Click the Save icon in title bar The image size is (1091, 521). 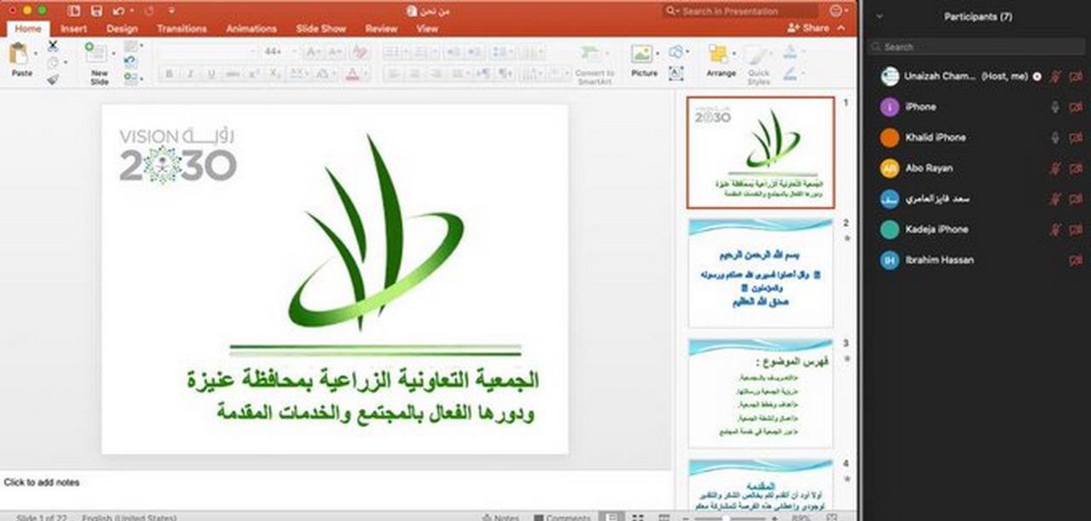pos(95,11)
